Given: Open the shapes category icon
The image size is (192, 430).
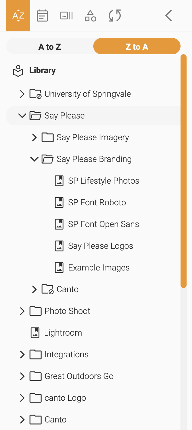Looking at the screenshot, I should (90, 16).
